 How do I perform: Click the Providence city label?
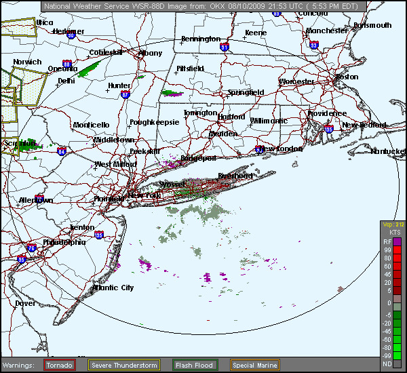327,113
